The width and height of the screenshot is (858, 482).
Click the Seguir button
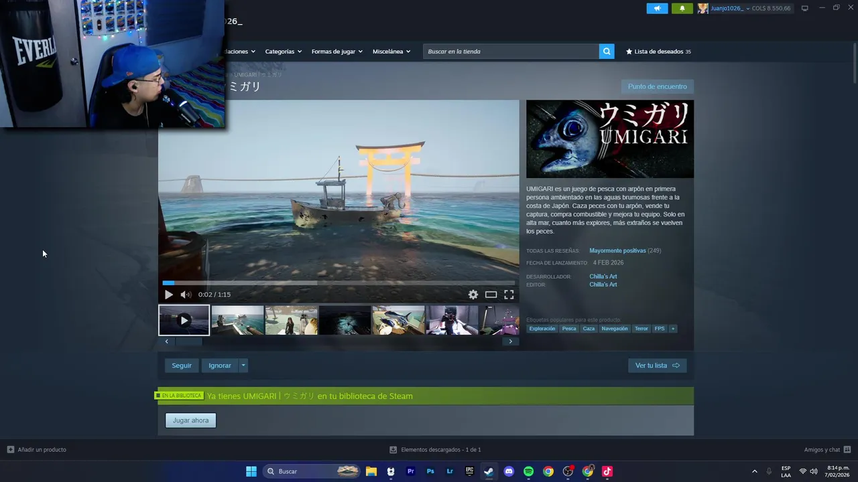[x=182, y=366]
